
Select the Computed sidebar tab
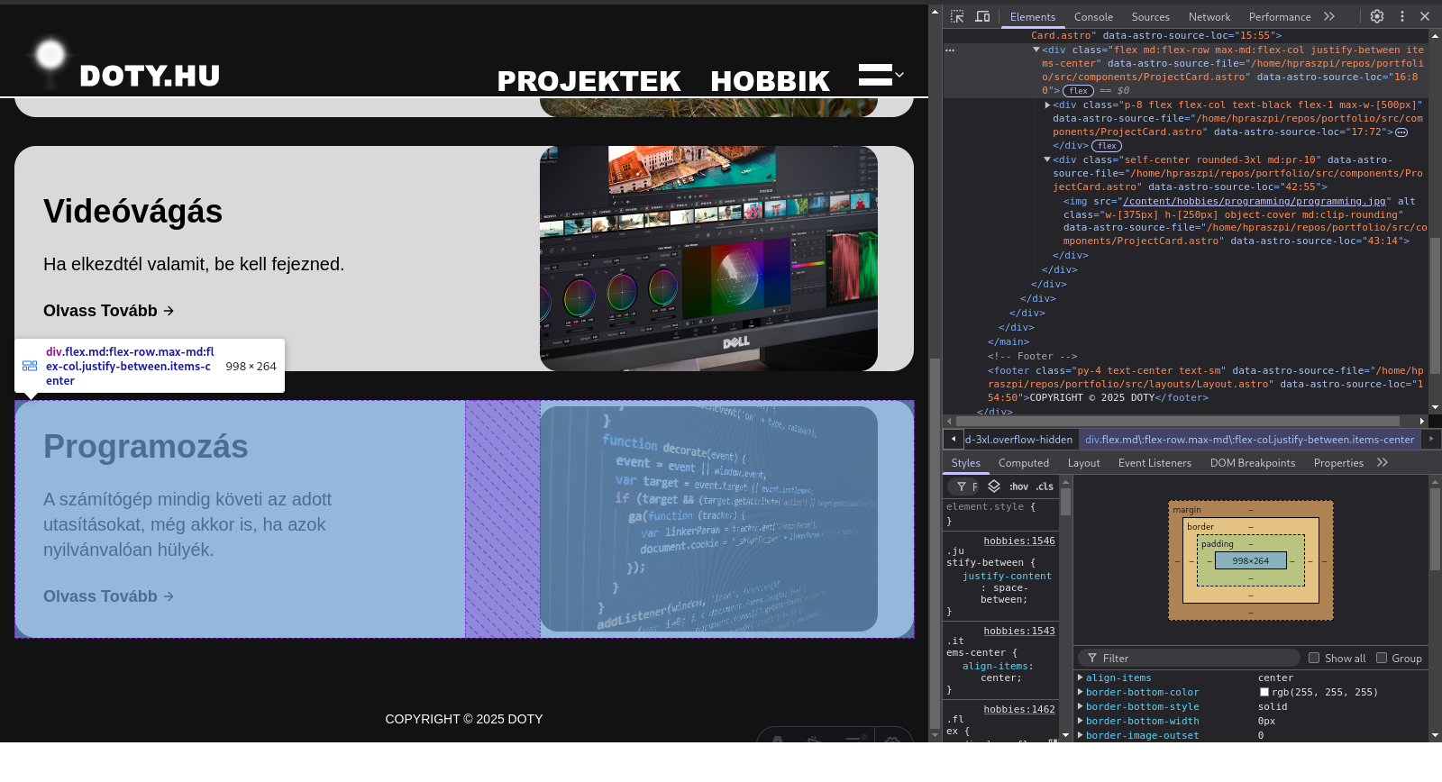1024,463
